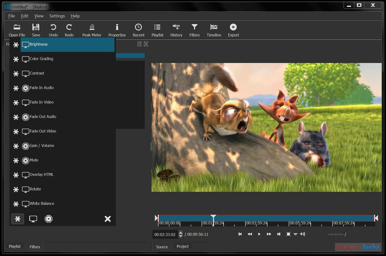Switch to the Playlist tab
Image resolution: width=386 pixels, height=256 pixels.
14,246
